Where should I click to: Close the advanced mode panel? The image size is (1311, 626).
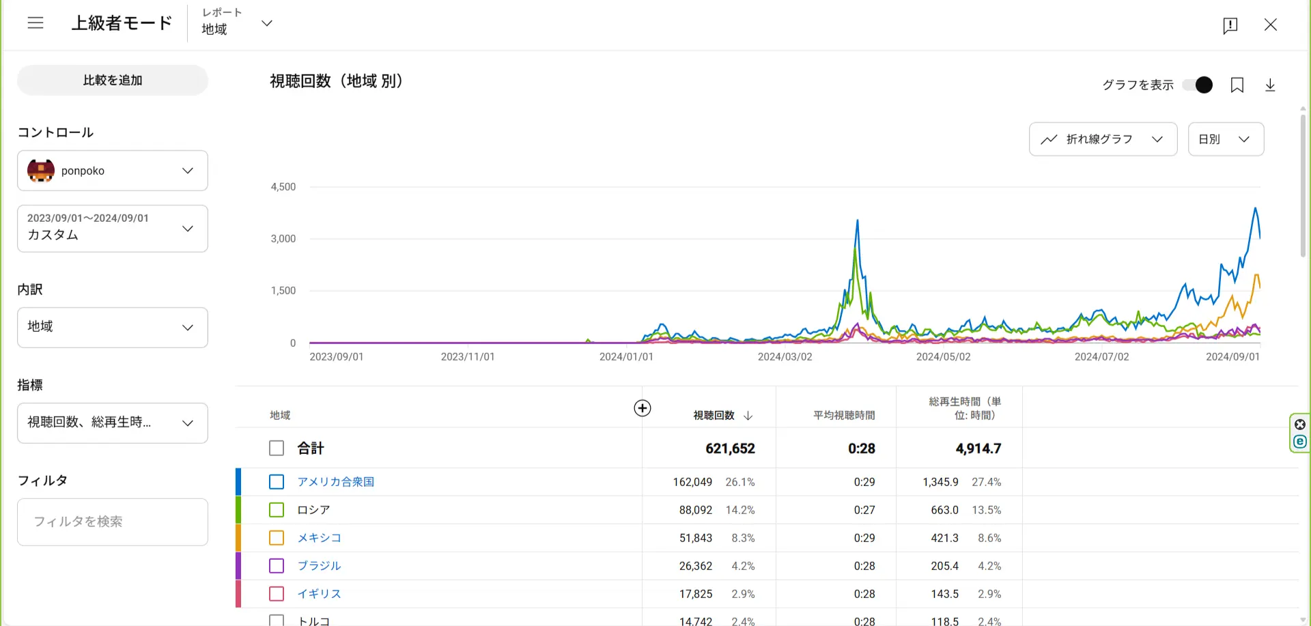pyautogui.click(x=1270, y=25)
